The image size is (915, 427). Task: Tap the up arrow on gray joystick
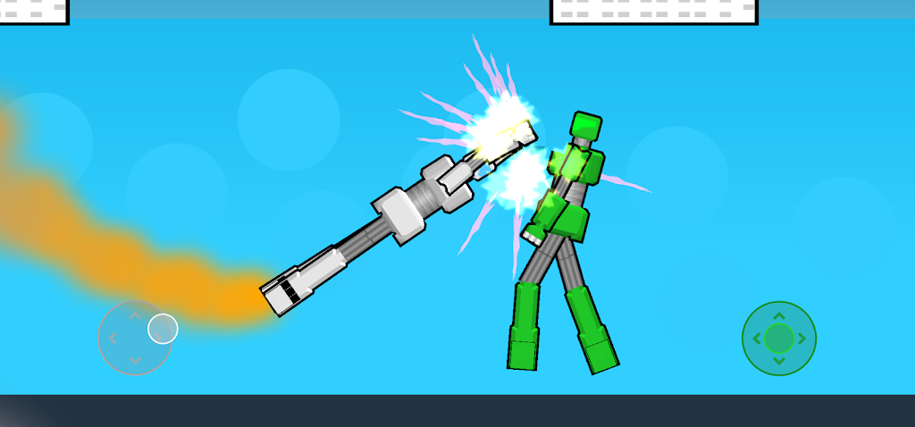pos(135,315)
